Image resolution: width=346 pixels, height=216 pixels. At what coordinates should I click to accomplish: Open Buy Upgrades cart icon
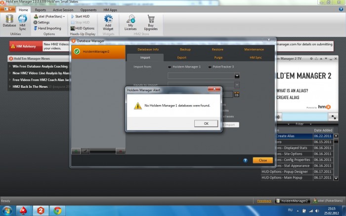point(151,22)
